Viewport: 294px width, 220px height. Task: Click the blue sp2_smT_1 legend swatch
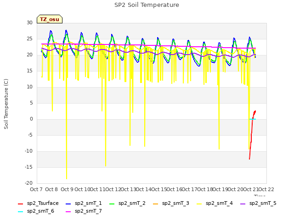[68, 203]
